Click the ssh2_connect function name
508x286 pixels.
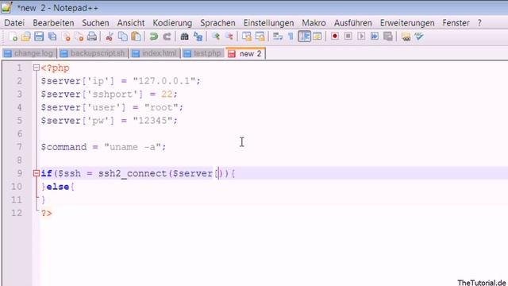coord(133,173)
